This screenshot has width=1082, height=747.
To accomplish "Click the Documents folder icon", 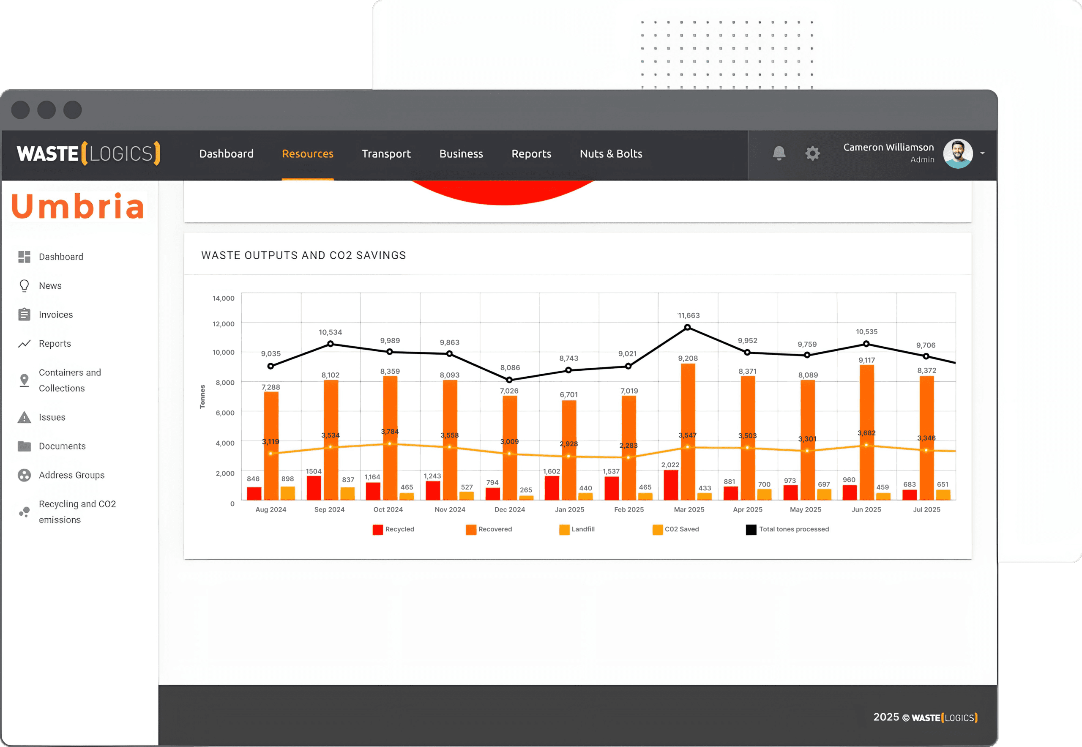I will coord(25,446).
